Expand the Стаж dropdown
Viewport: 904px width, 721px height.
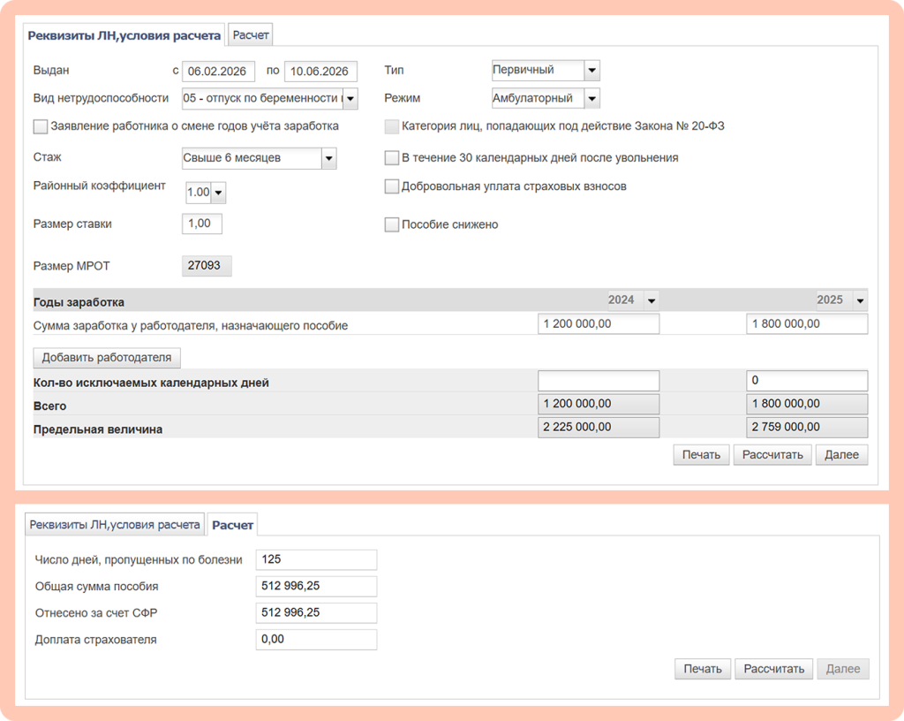tap(328, 158)
